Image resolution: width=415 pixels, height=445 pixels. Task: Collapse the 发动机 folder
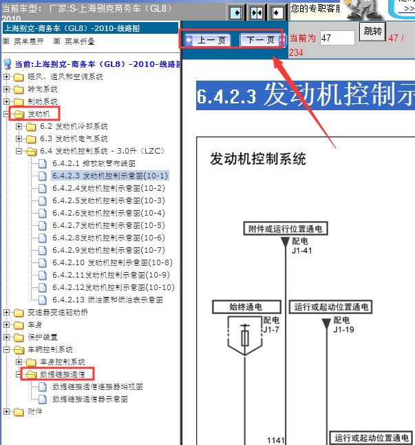click(6, 114)
